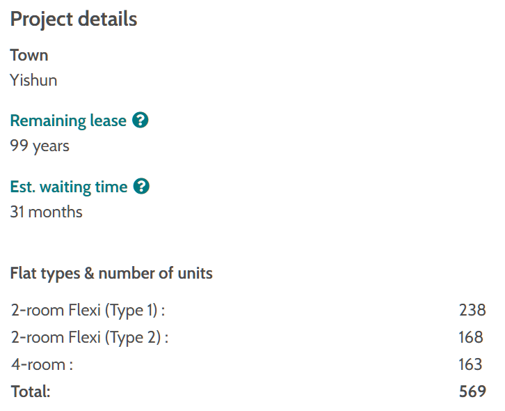
Task: Click the 99 years lease value
Action: [40, 146]
